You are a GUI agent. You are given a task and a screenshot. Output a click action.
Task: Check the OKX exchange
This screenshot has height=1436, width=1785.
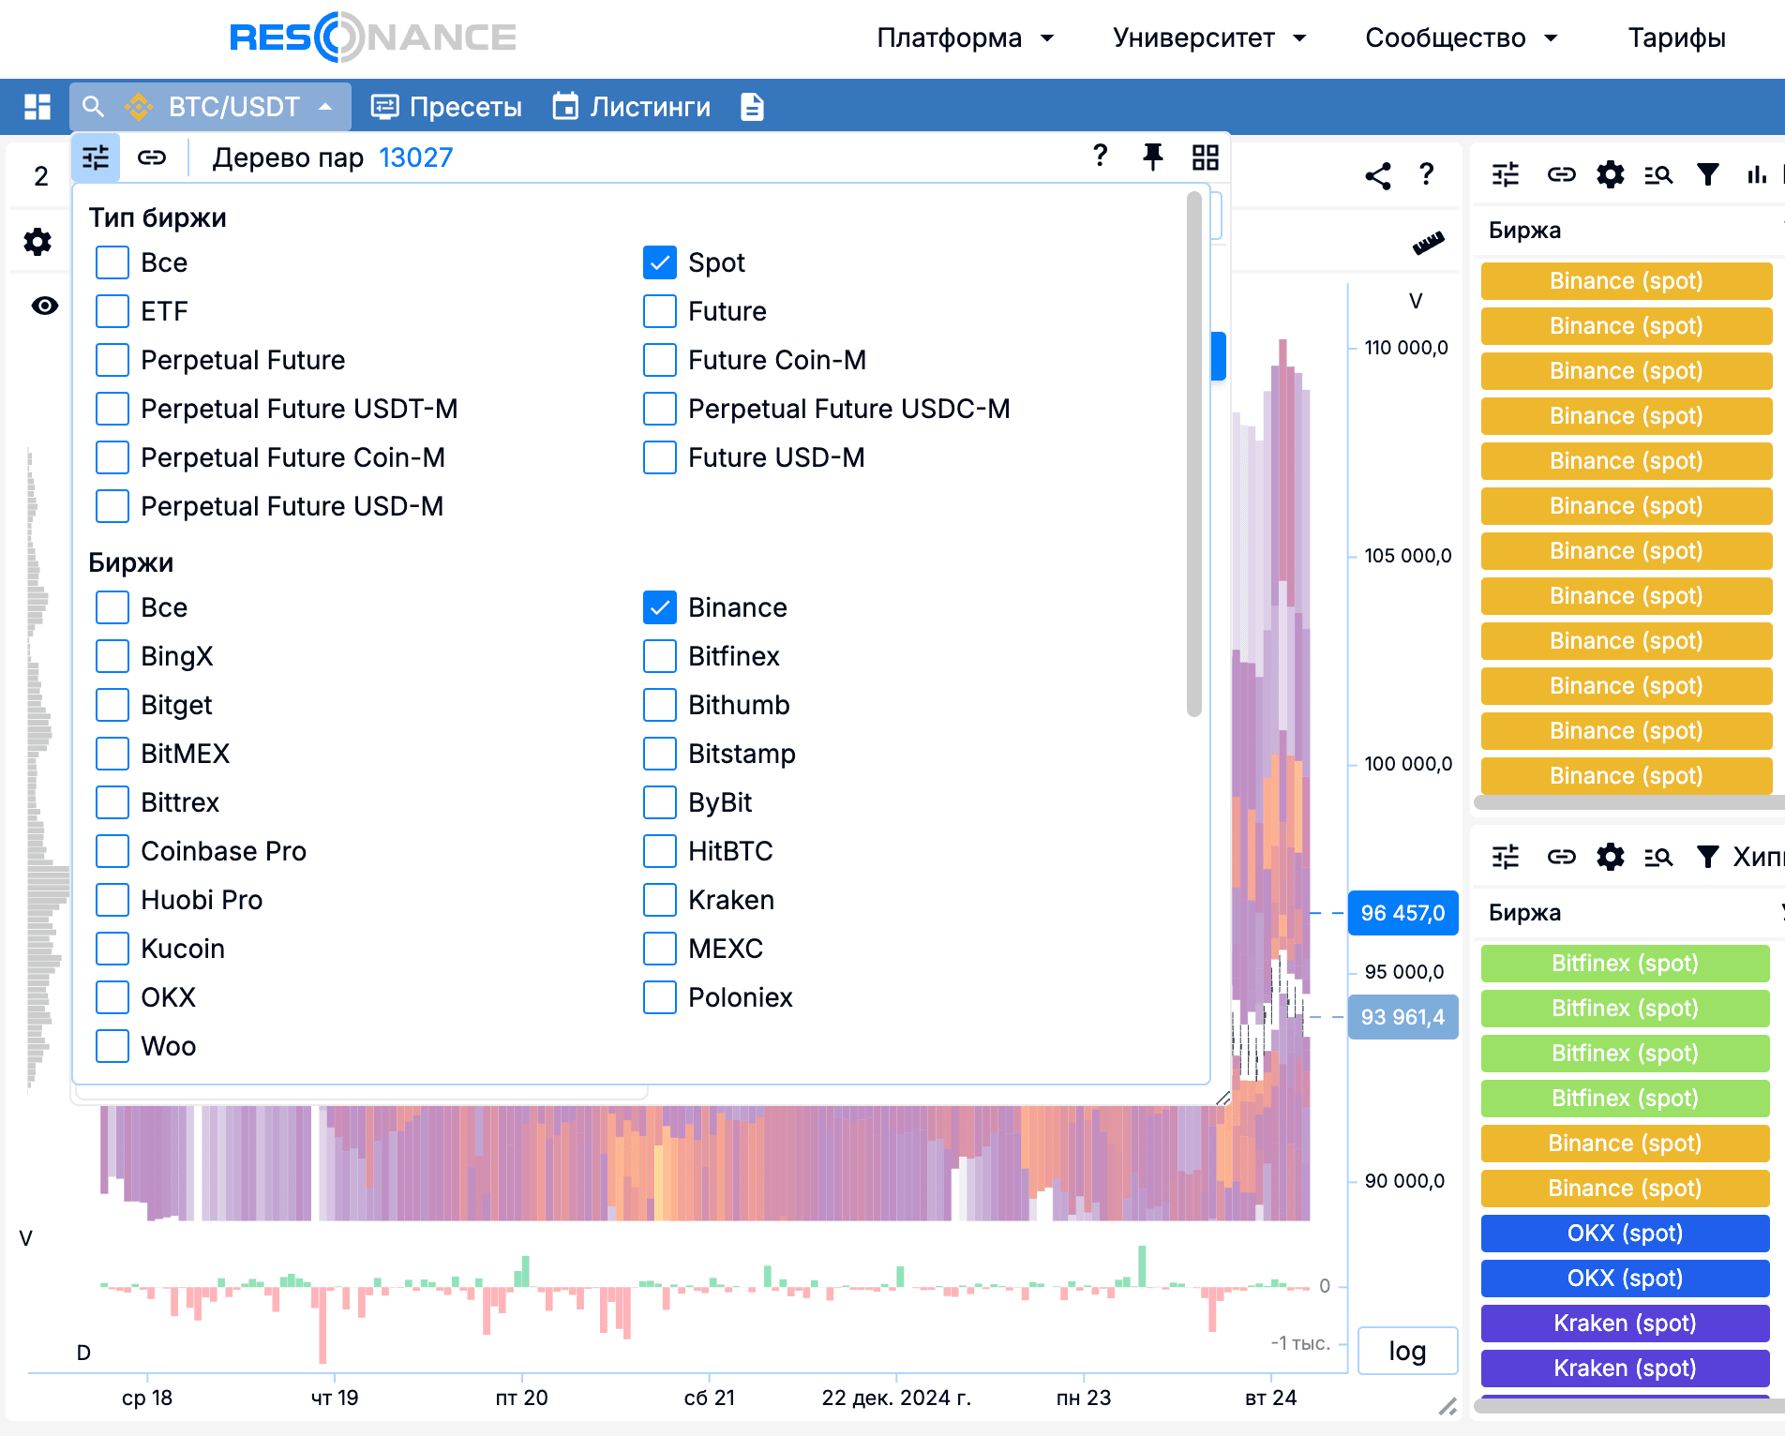pos(112,997)
